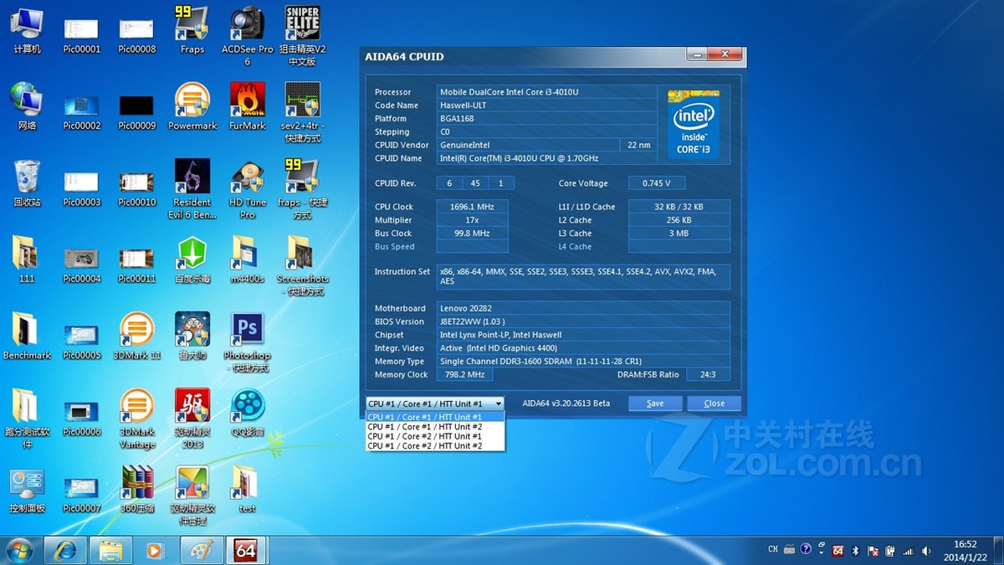Click the Close button in AIDA64 CPUID

(714, 403)
